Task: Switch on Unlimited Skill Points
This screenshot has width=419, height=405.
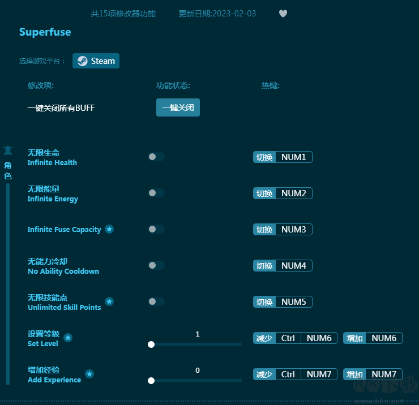Action: (156, 301)
